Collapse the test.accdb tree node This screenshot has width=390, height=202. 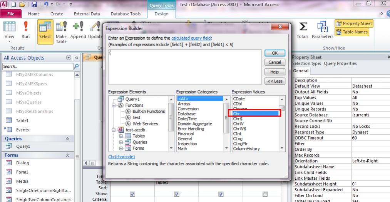click(x=114, y=130)
